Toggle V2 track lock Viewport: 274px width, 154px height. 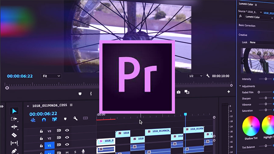[x=41, y=138]
